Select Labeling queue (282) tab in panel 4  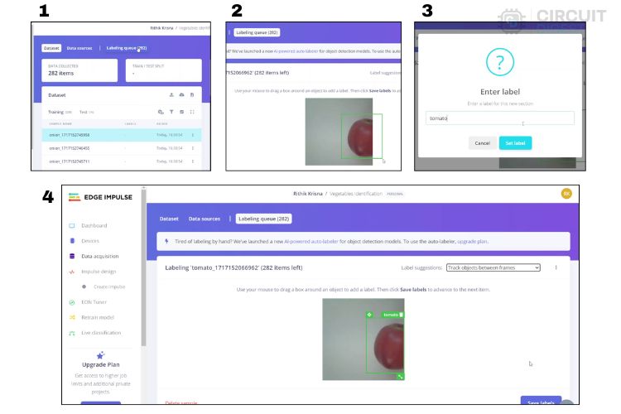coord(264,219)
